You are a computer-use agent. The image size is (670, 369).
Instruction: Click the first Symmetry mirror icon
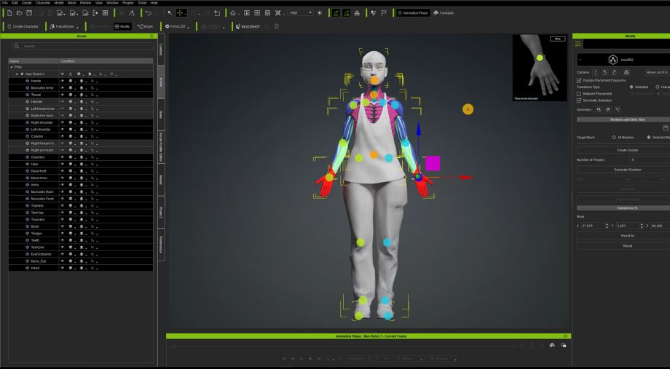click(x=599, y=110)
